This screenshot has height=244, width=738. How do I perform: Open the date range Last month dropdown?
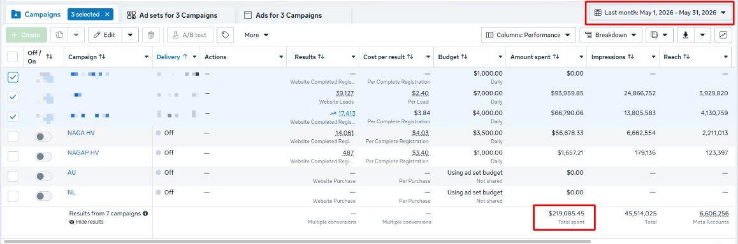tap(660, 13)
